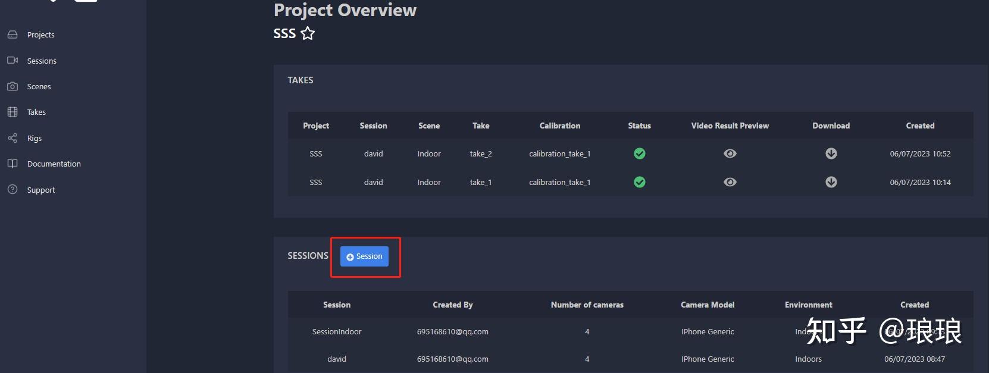Go to Sessions menu item
The image size is (989, 373).
coord(42,61)
